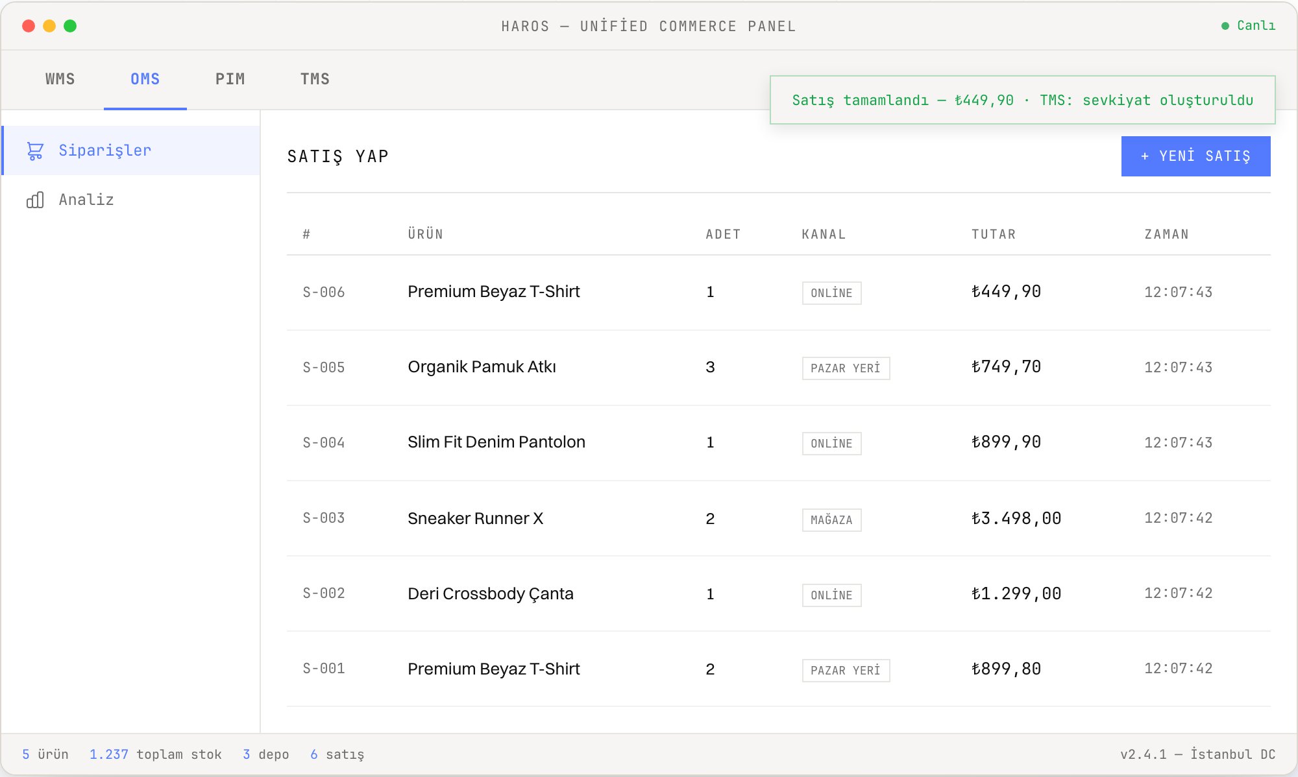
Task: Click the ONLİNE badge in row S-004
Action: [x=831, y=444]
